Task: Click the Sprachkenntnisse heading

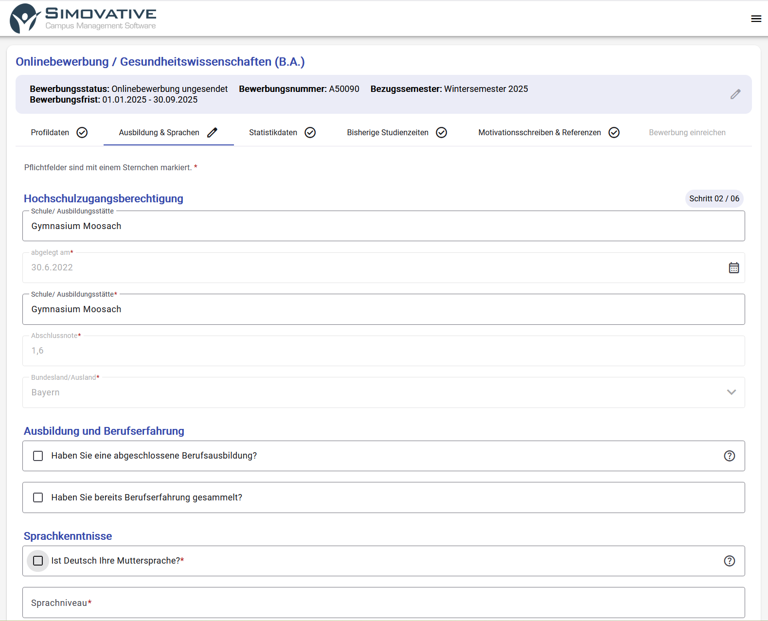Action: [68, 536]
